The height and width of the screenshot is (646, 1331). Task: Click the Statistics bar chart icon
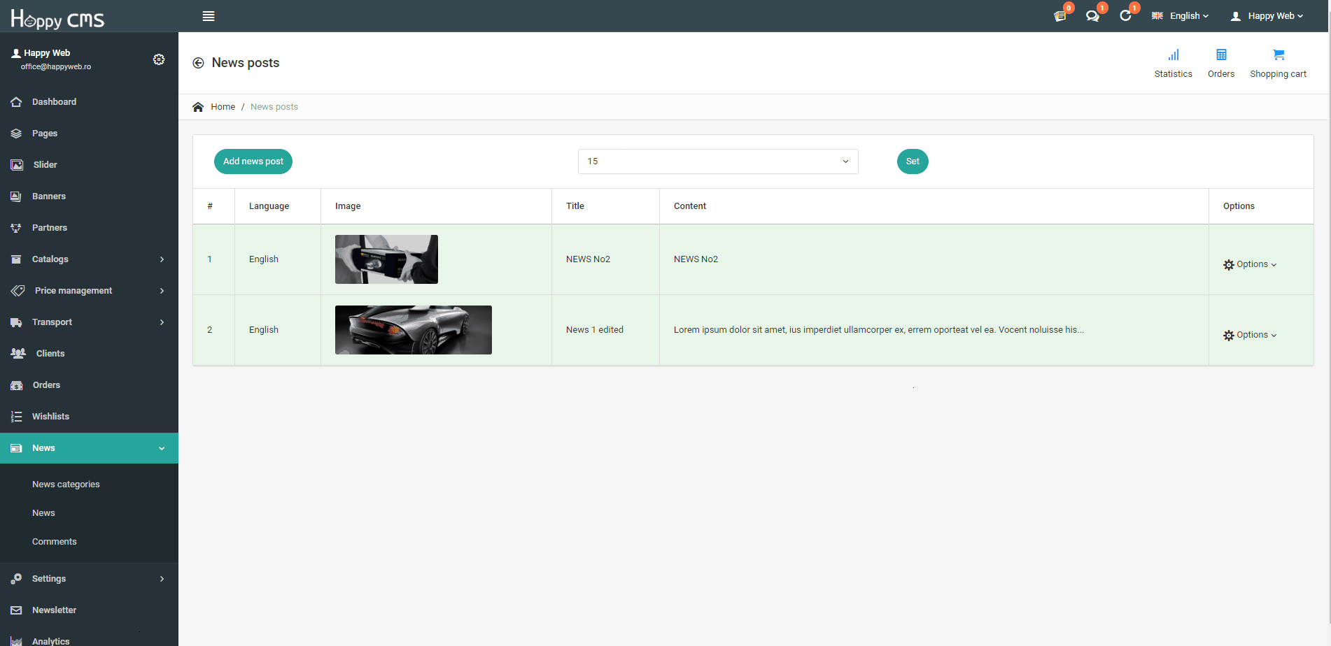click(x=1174, y=55)
